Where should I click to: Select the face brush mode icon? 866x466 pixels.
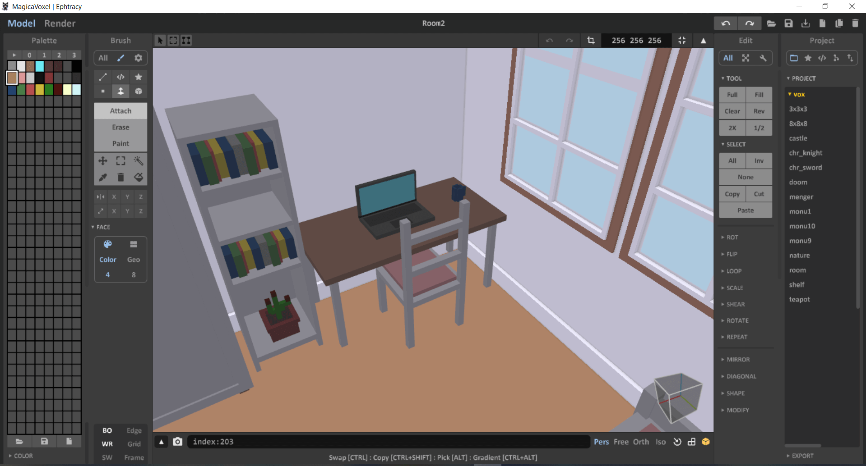tap(120, 91)
